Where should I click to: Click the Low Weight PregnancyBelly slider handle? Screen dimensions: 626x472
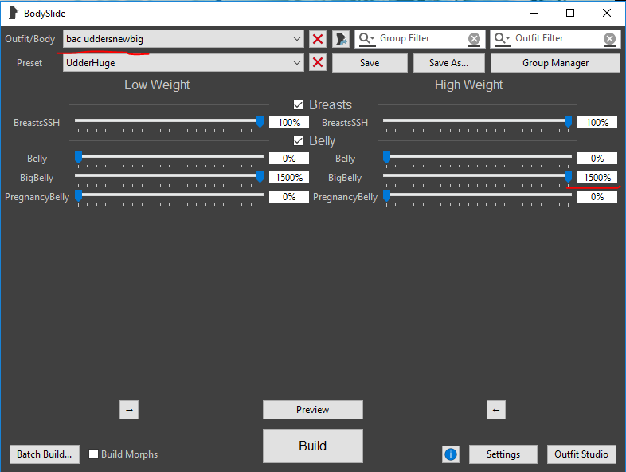tap(79, 195)
